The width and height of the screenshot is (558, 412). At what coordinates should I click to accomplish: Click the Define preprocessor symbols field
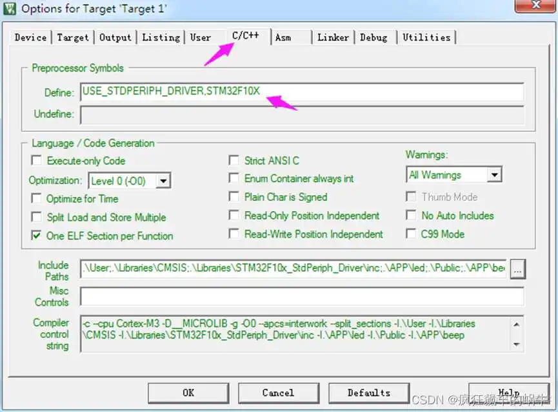pyautogui.click(x=301, y=92)
